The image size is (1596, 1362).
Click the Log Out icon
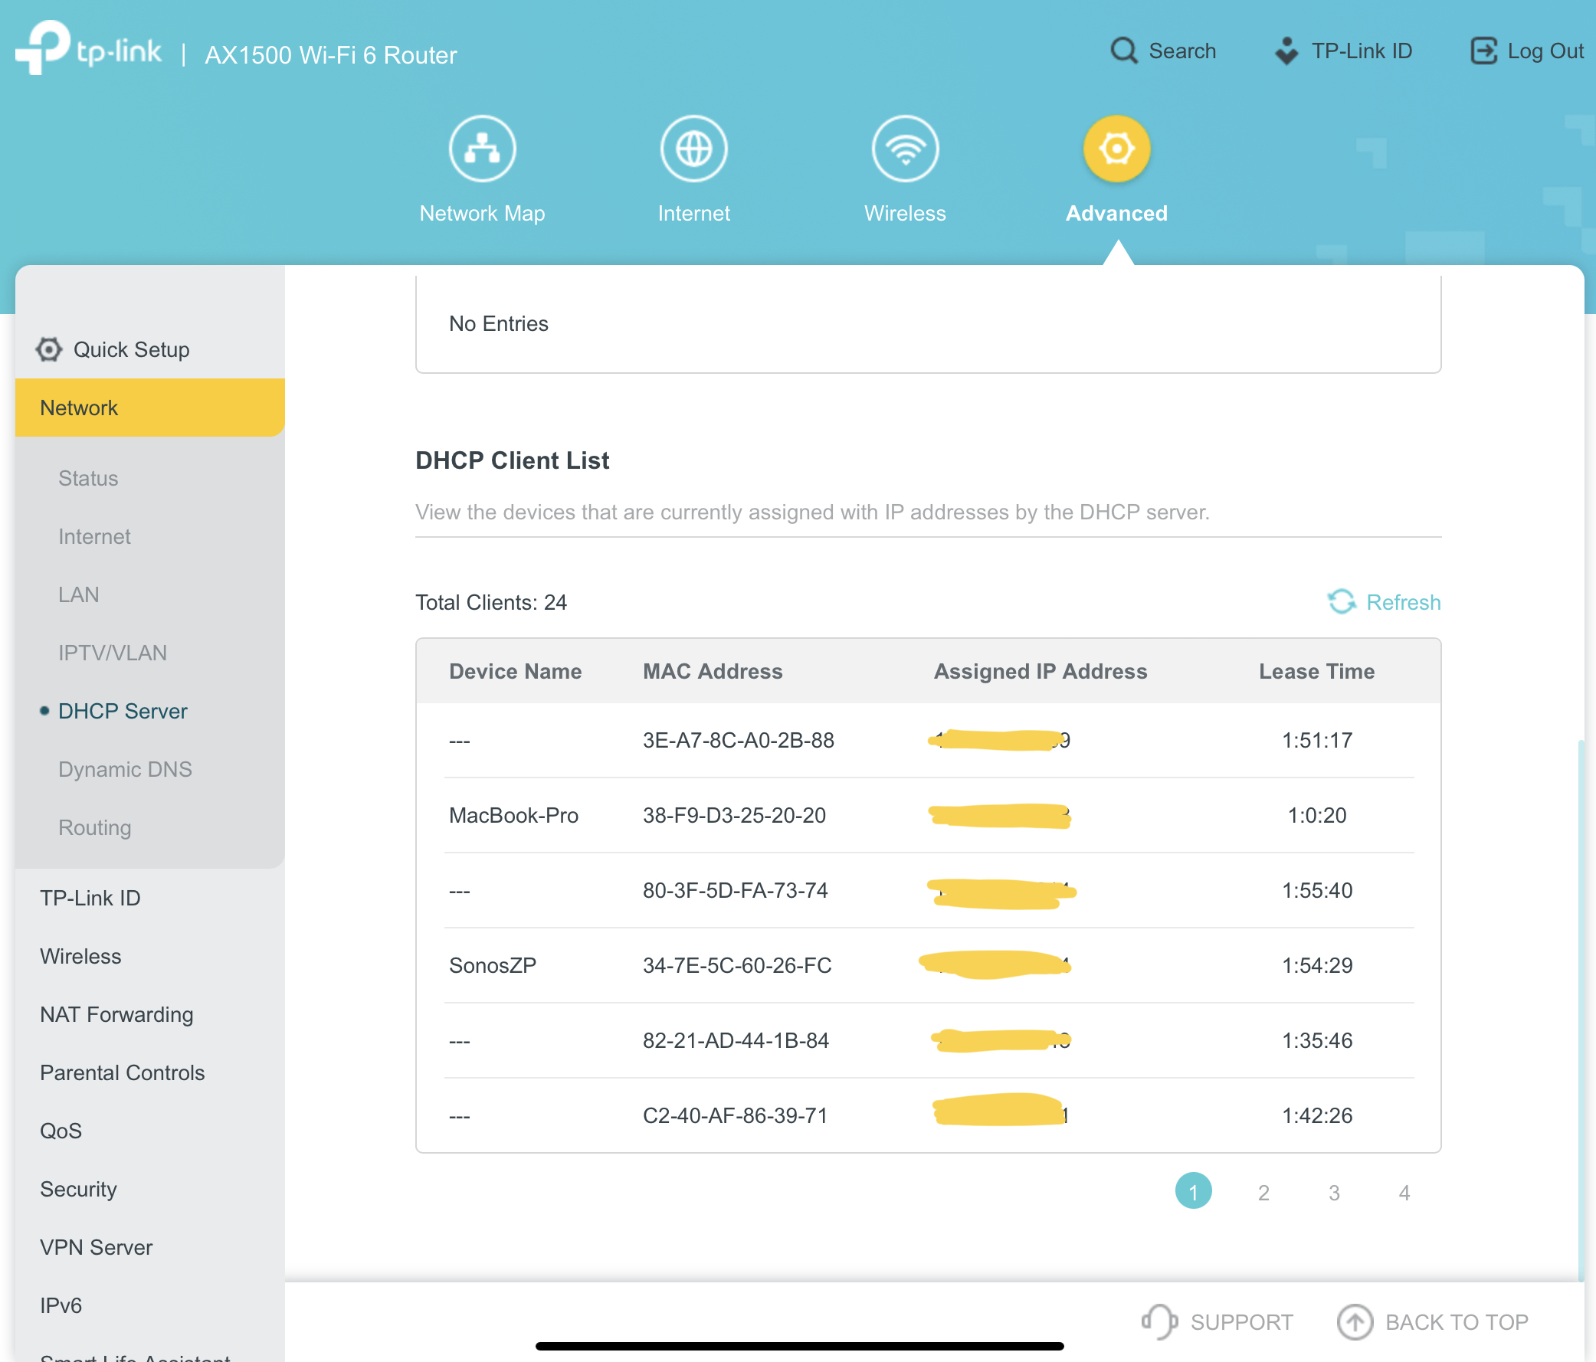(1483, 51)
